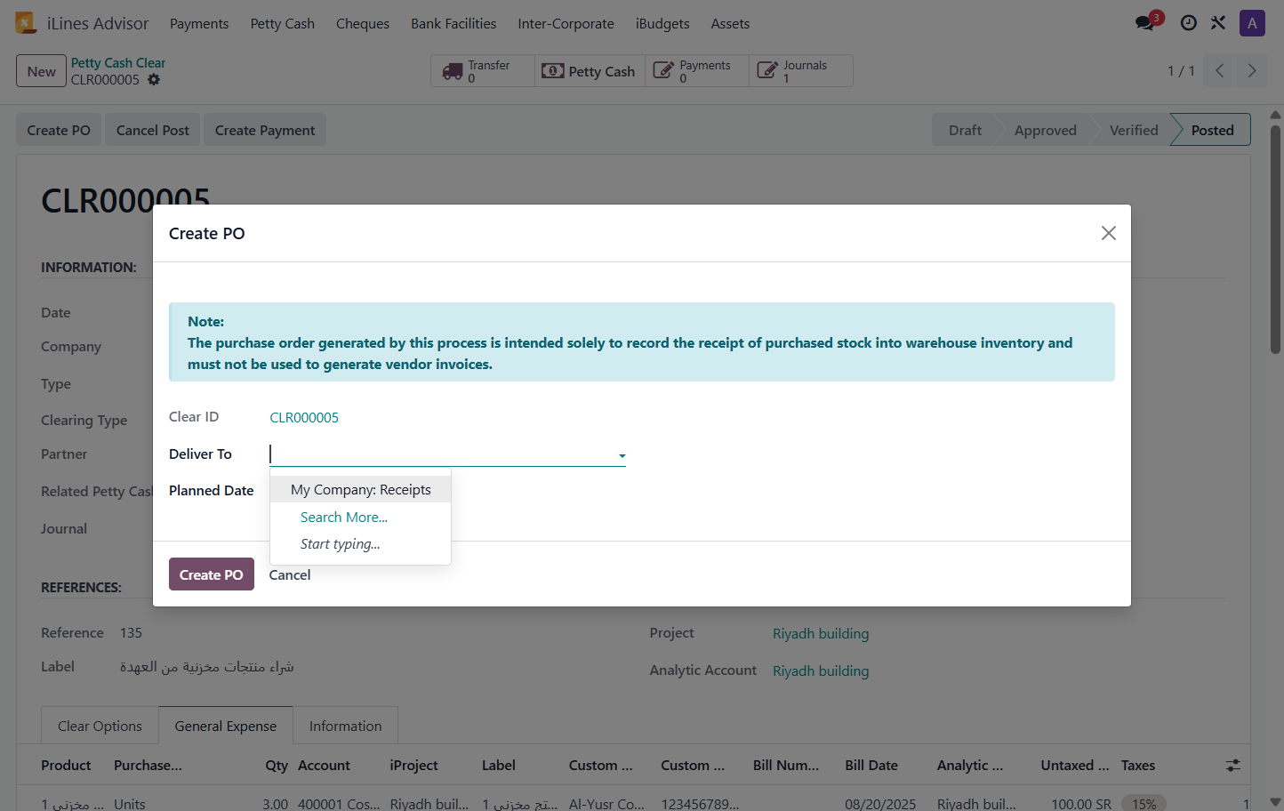Click the New record button
This screenshot has height=811, width=1284.
coord(41,71)
